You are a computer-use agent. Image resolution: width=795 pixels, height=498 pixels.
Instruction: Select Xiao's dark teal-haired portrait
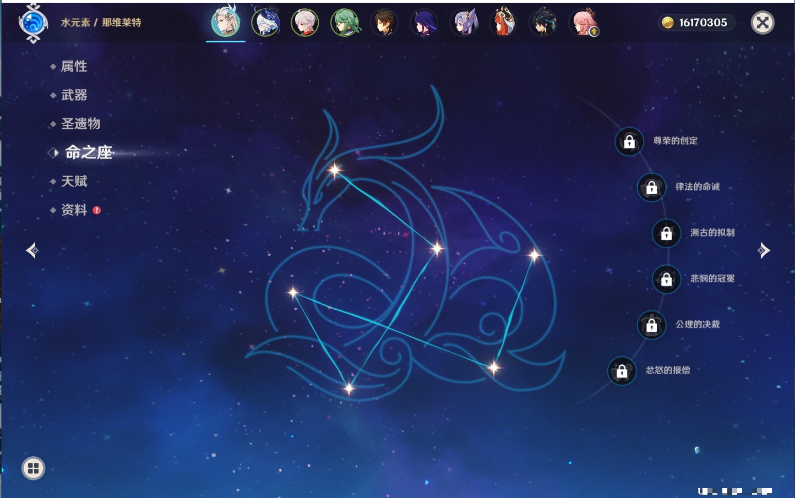[543, 23]
